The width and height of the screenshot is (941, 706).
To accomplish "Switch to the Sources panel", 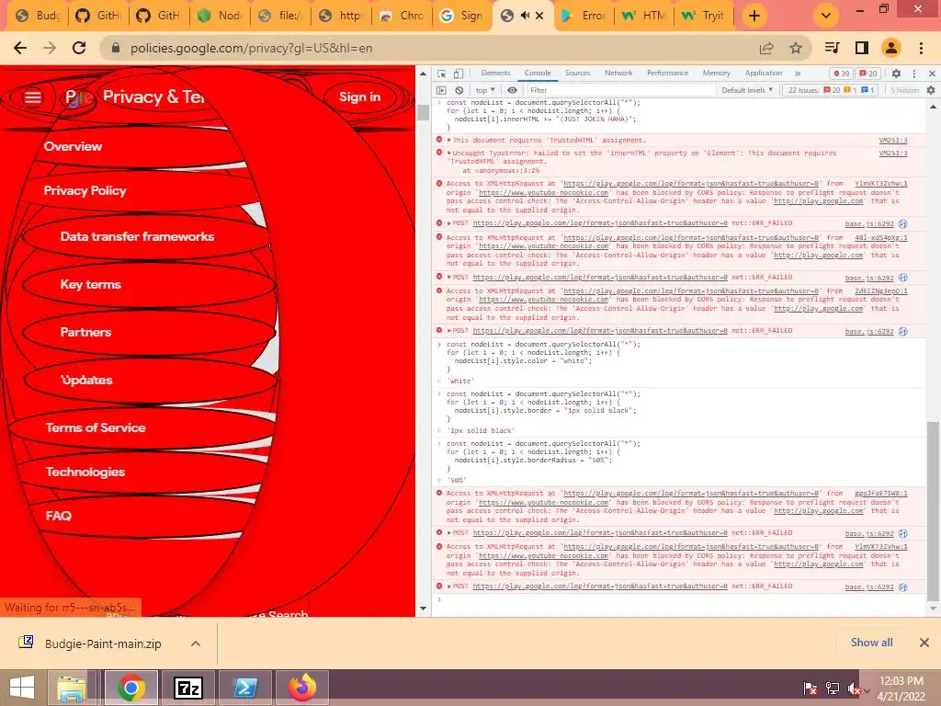I will 577,74.
